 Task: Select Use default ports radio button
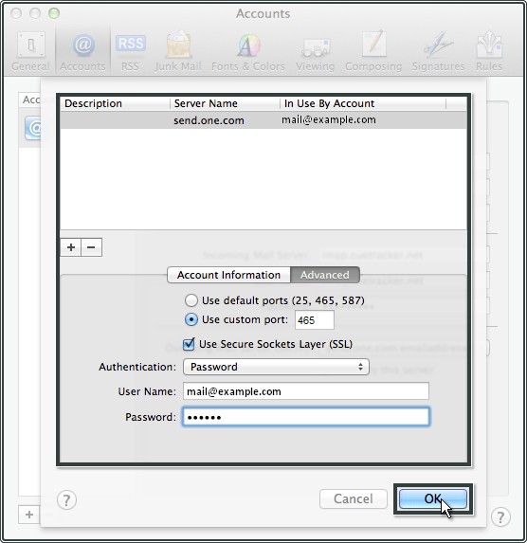(x=191, y=300)
